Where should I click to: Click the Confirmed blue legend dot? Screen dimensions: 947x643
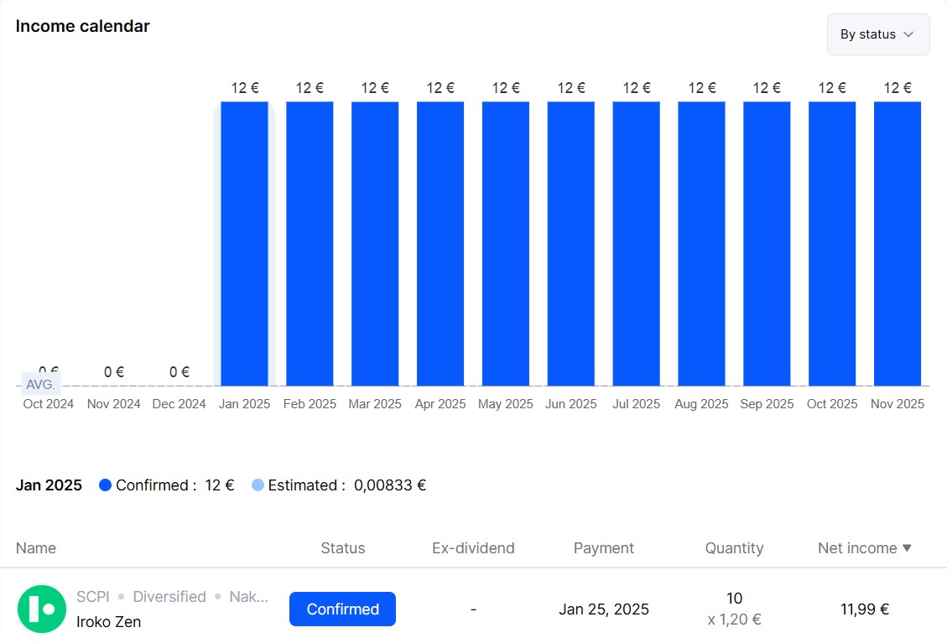click(x=105, y=485)
